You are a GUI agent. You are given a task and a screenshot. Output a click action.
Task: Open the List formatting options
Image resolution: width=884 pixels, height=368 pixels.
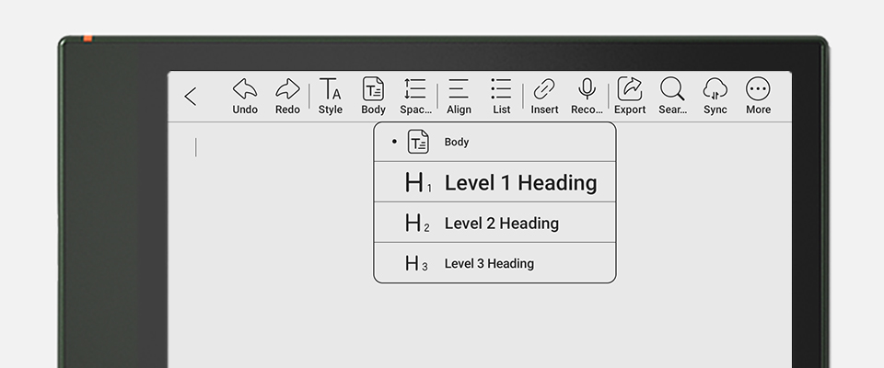pyautogui.click(x=501, y=97)
